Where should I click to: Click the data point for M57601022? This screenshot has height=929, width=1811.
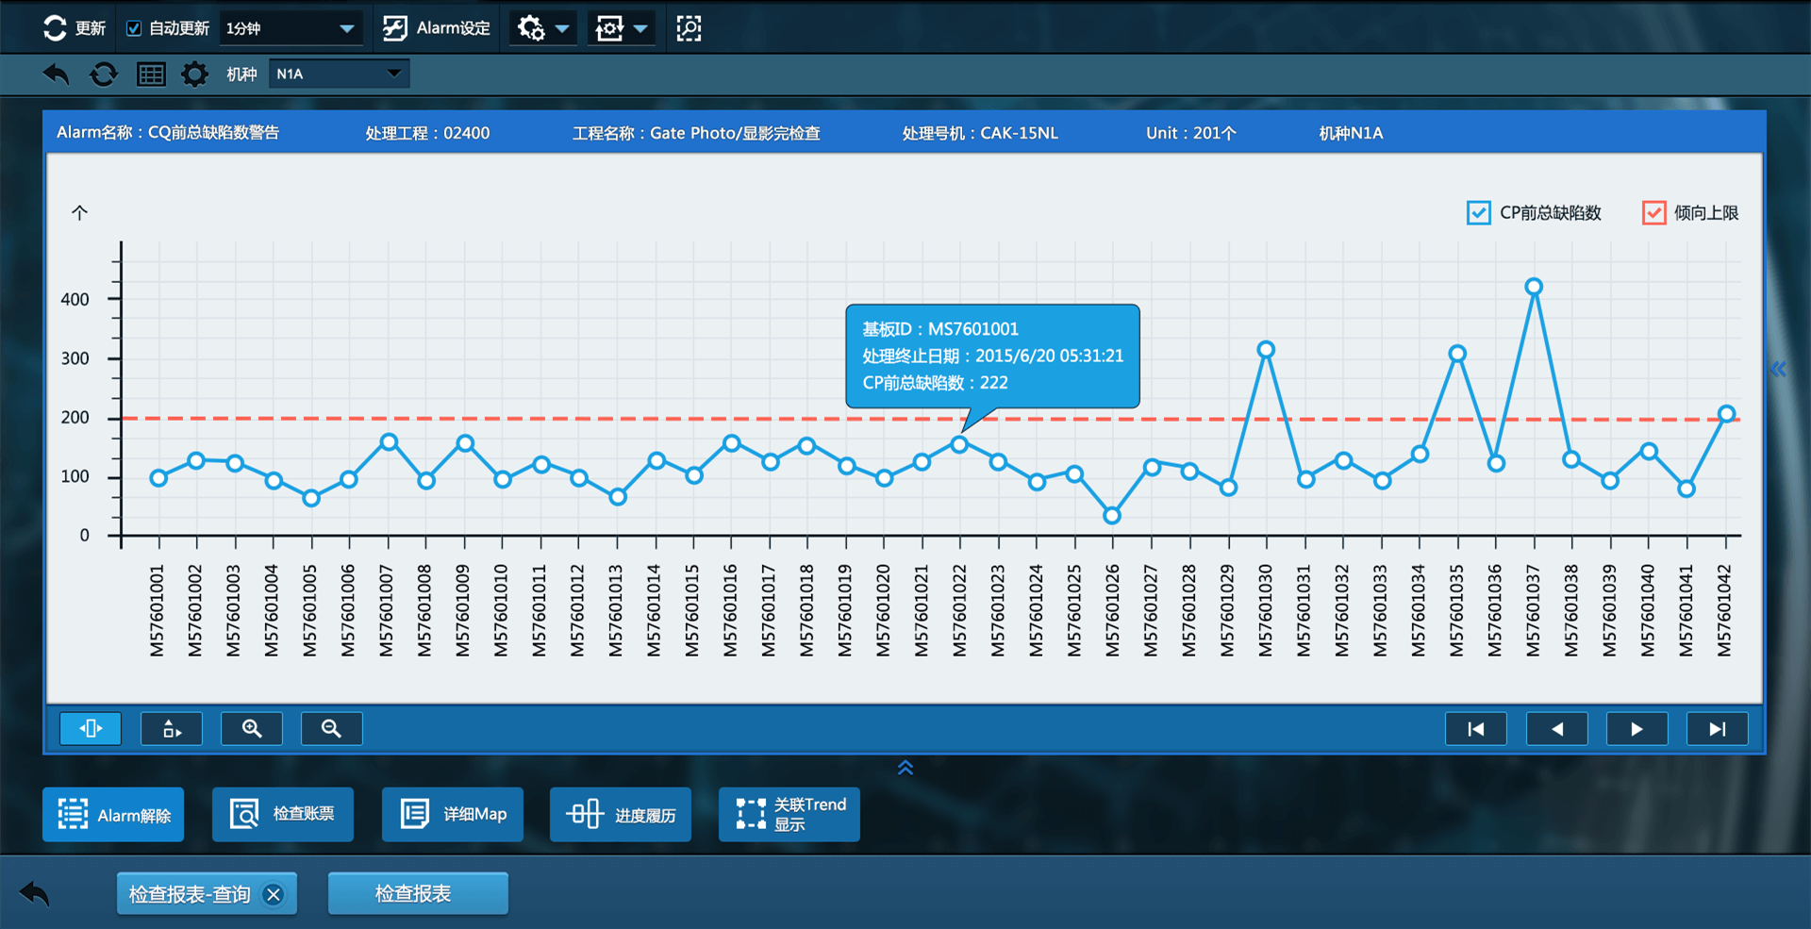959,444
